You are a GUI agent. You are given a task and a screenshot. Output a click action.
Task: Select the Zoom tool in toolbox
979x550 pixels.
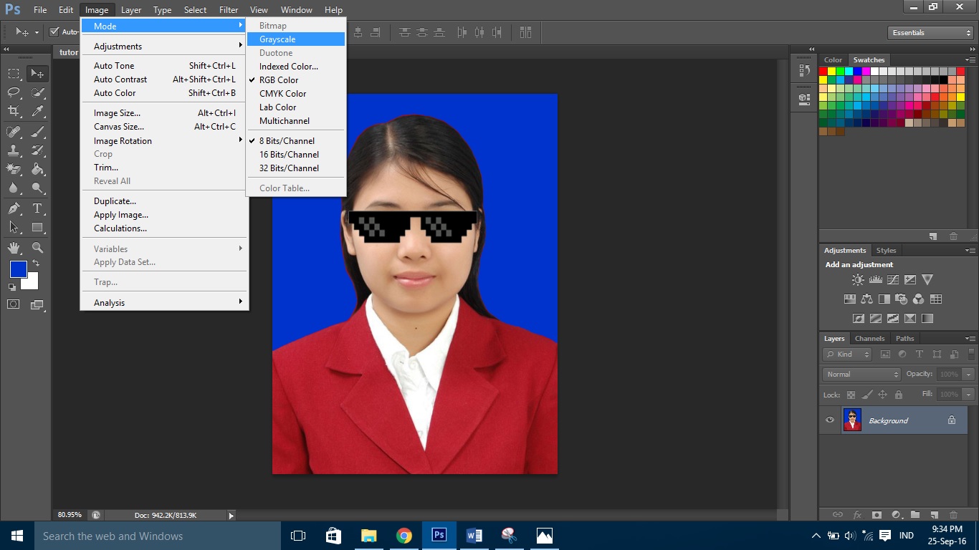click(37, 248)
